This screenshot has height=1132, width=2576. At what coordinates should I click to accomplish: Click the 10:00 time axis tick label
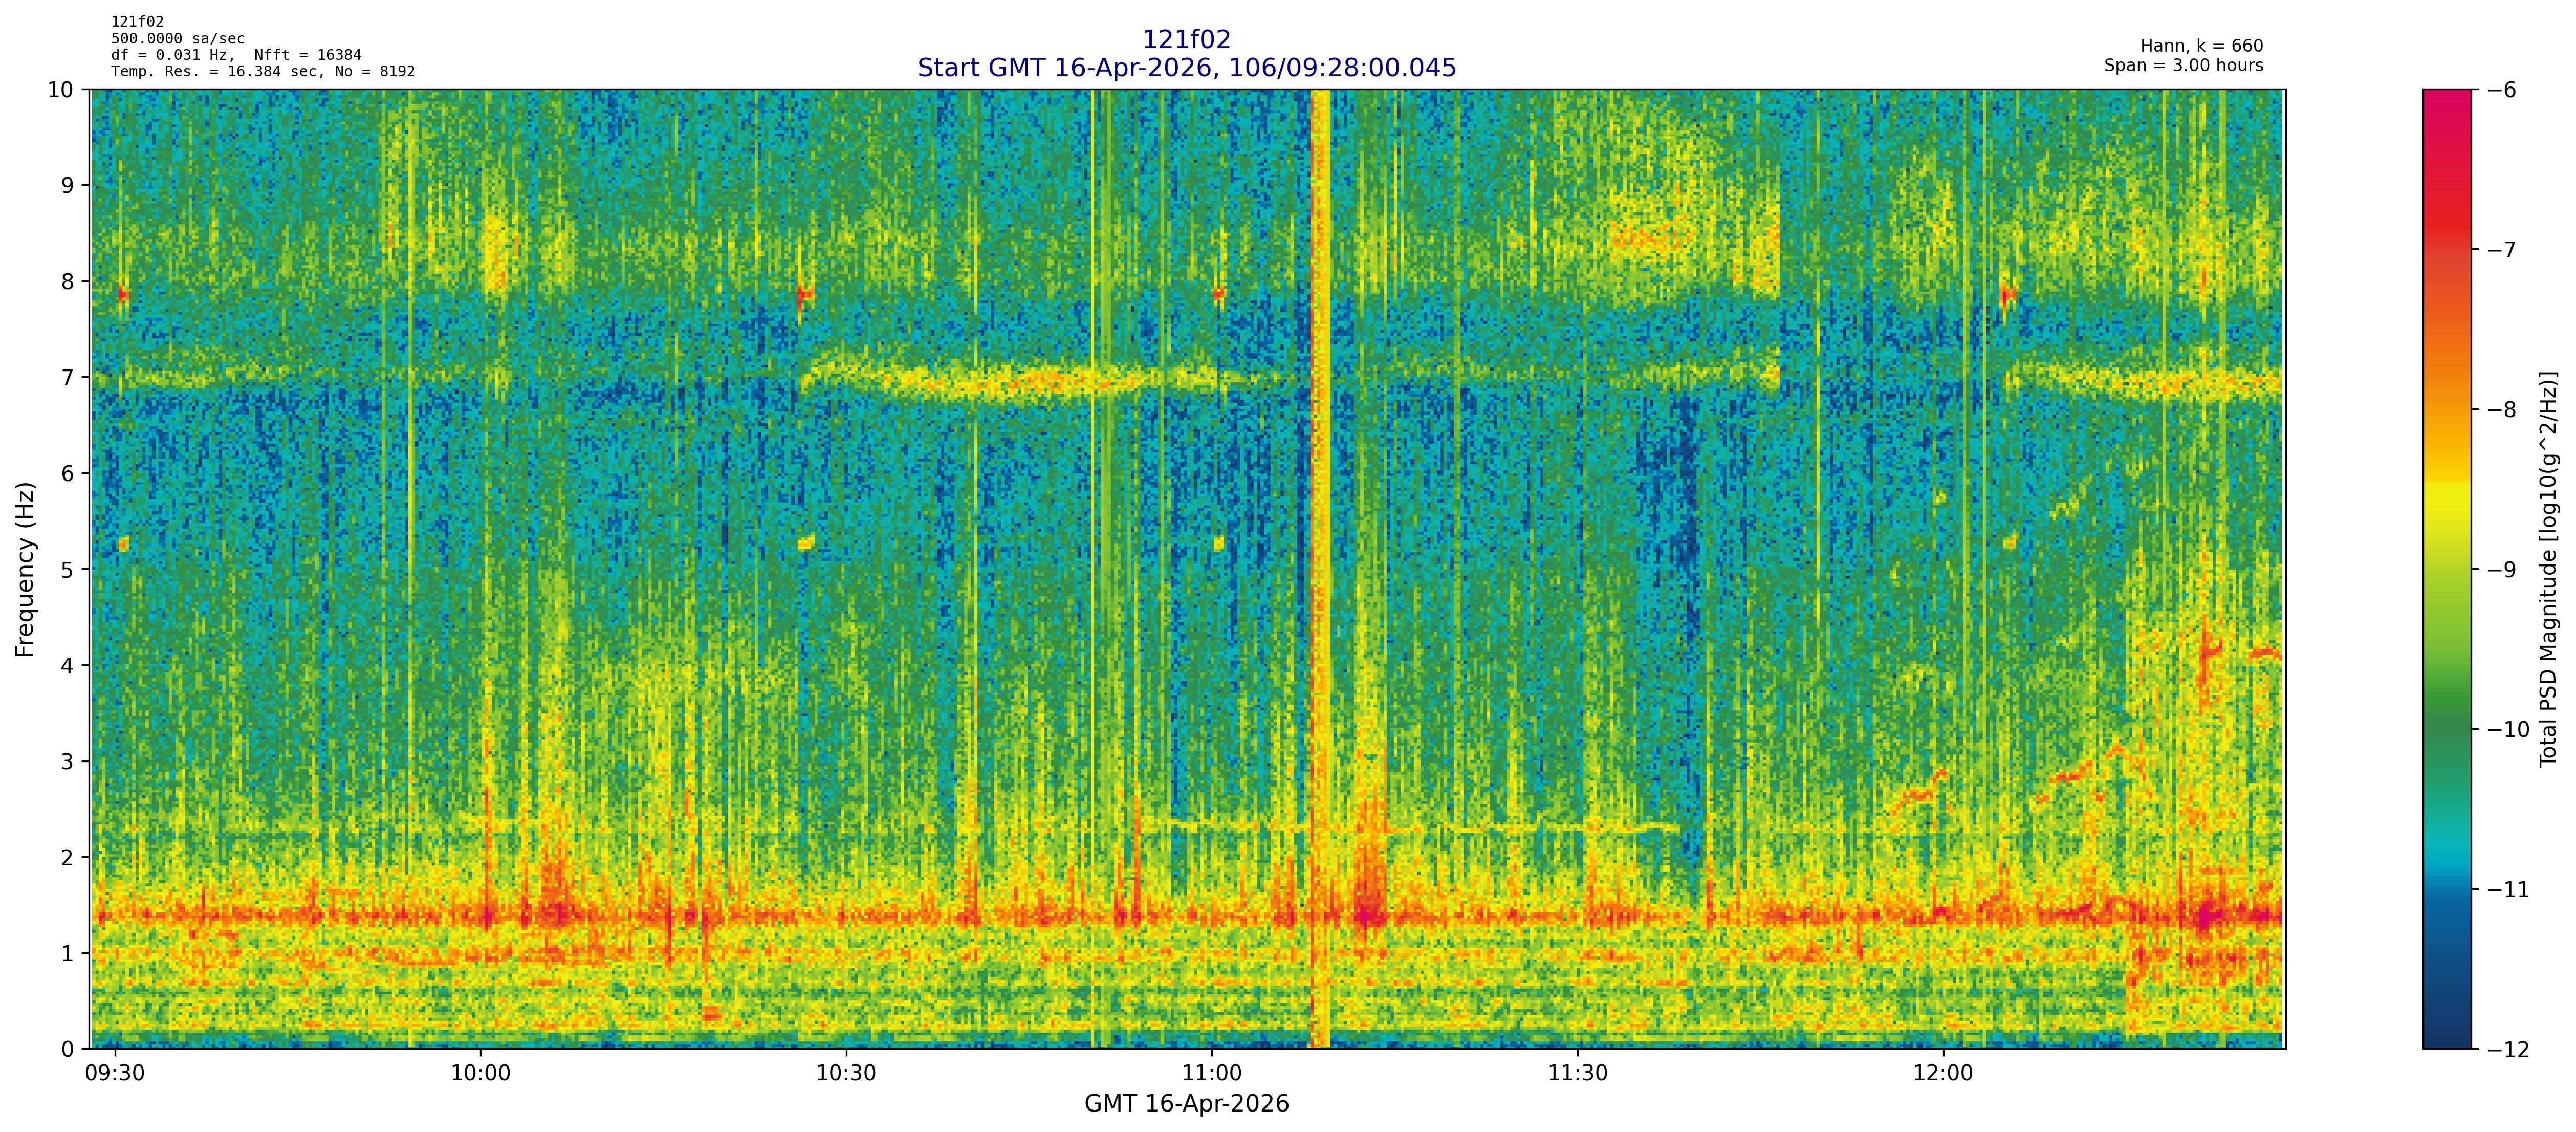480,1074
